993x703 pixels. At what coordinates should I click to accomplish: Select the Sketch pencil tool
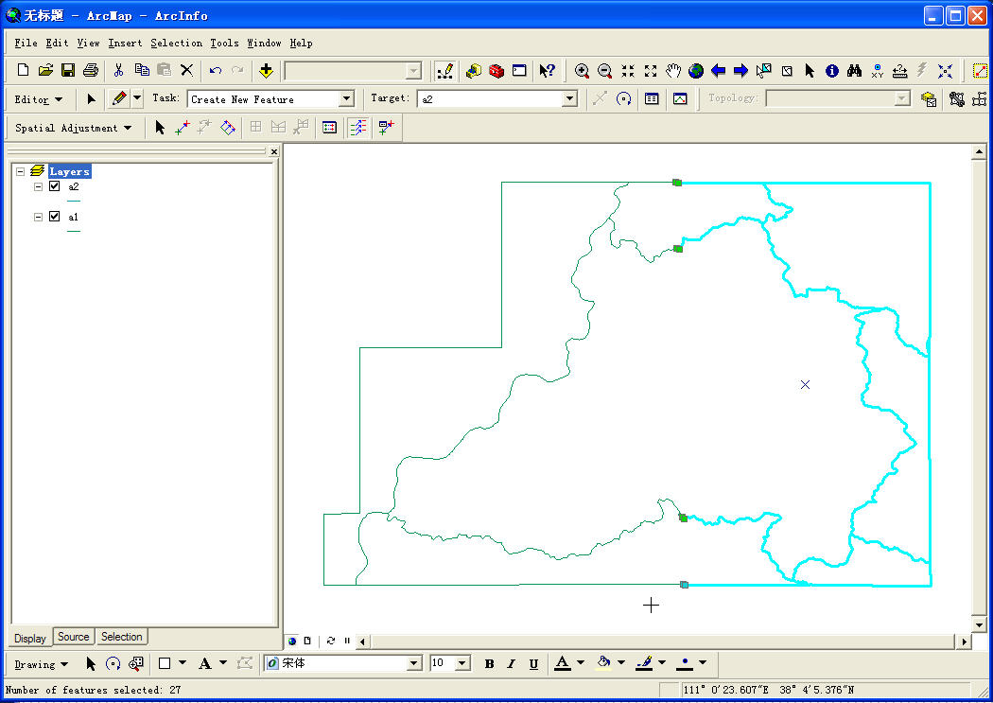tap(119, 98)
